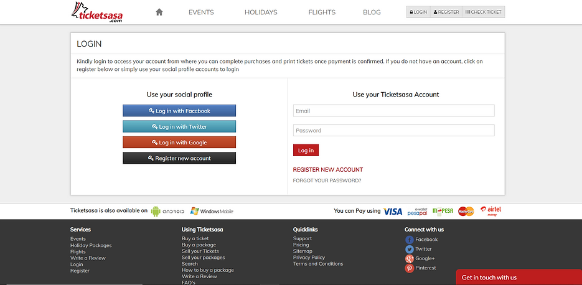Click the Pinterest icon in footer
Image resolution: width=582 pixels, height=285 pixels.
click(x=409, y=268)
